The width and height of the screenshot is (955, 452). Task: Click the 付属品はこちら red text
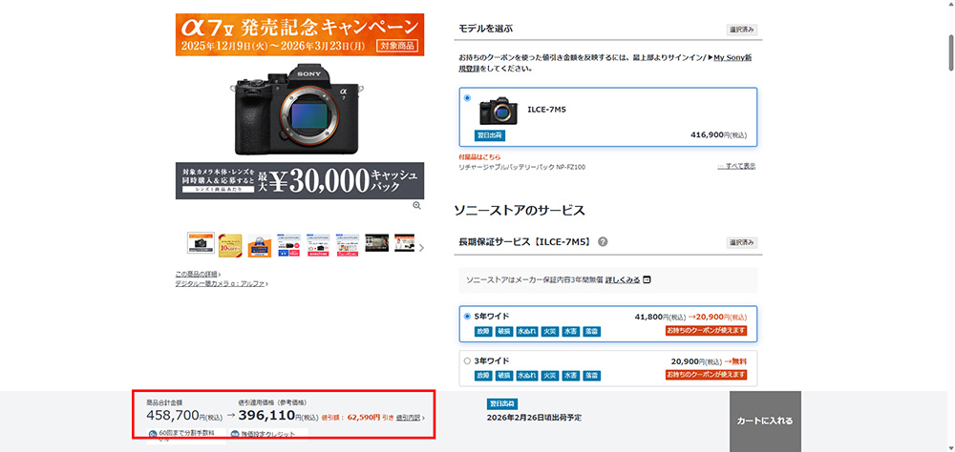pyautogui.click(x=478, y=157)
